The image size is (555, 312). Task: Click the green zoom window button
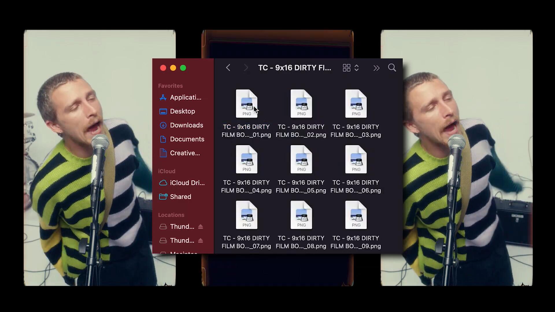point(183,68)
